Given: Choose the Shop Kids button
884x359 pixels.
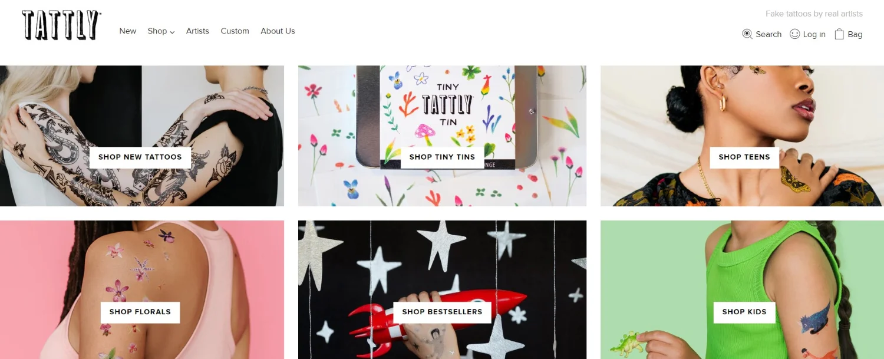Looking at the screenshot, I should click(x=744, y=312).
